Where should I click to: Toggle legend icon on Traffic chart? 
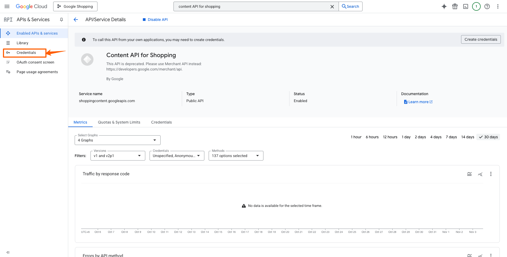coord(469,174)
